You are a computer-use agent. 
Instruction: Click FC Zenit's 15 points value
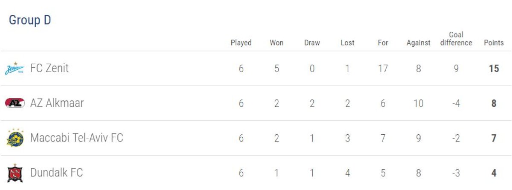point(494,68)
